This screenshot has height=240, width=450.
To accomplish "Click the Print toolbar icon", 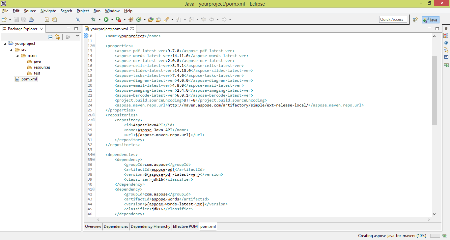I will [x=31, y=19].
